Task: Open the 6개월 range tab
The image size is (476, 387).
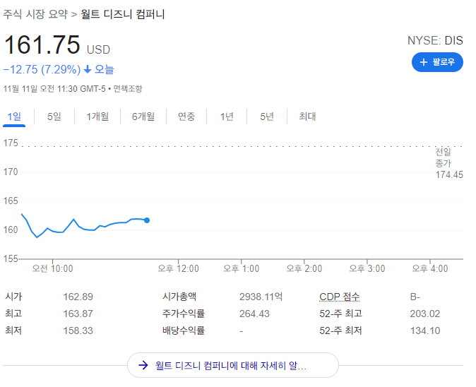Action: (x=143, y=117)
